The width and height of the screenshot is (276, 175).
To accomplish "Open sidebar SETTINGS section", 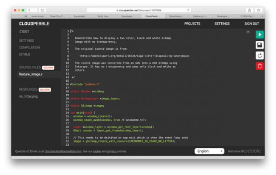I will pyautogui.click(x=27, y=40).
